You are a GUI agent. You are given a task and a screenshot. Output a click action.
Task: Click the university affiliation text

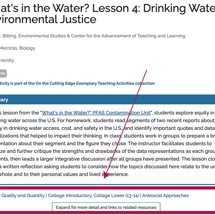click(x=7, y=60)
